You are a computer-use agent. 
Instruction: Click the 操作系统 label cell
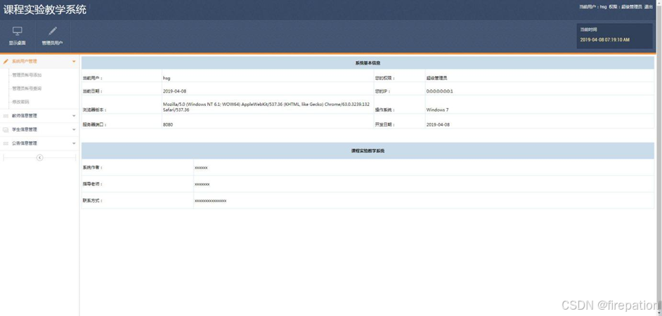pyautogui.click(x=399, y=105)
